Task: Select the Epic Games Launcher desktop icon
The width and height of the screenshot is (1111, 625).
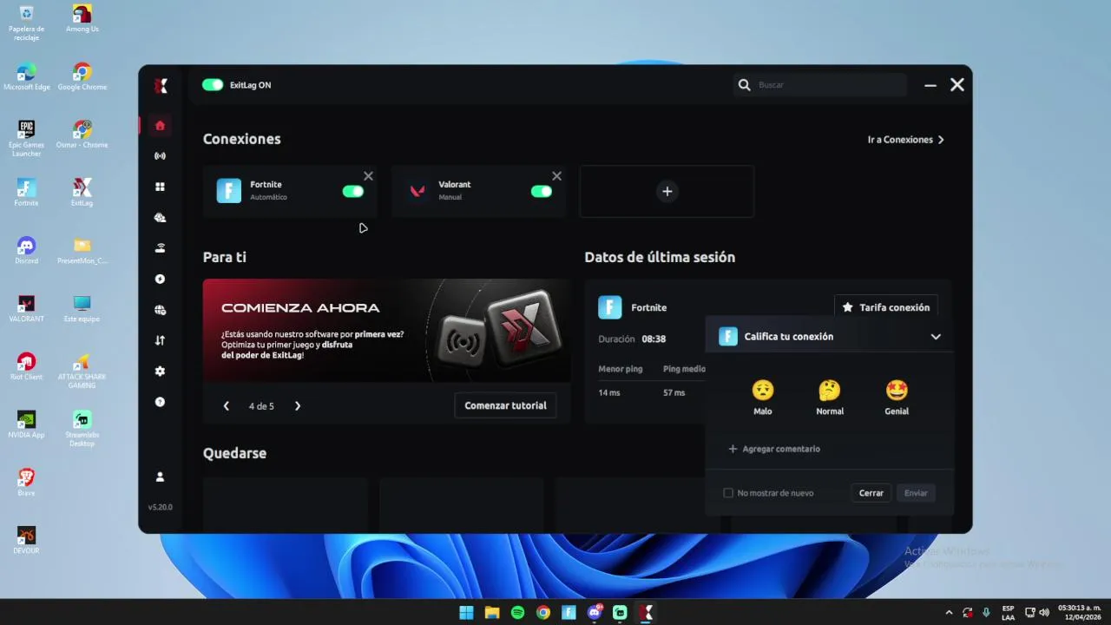Action: (x=27, y=139)
